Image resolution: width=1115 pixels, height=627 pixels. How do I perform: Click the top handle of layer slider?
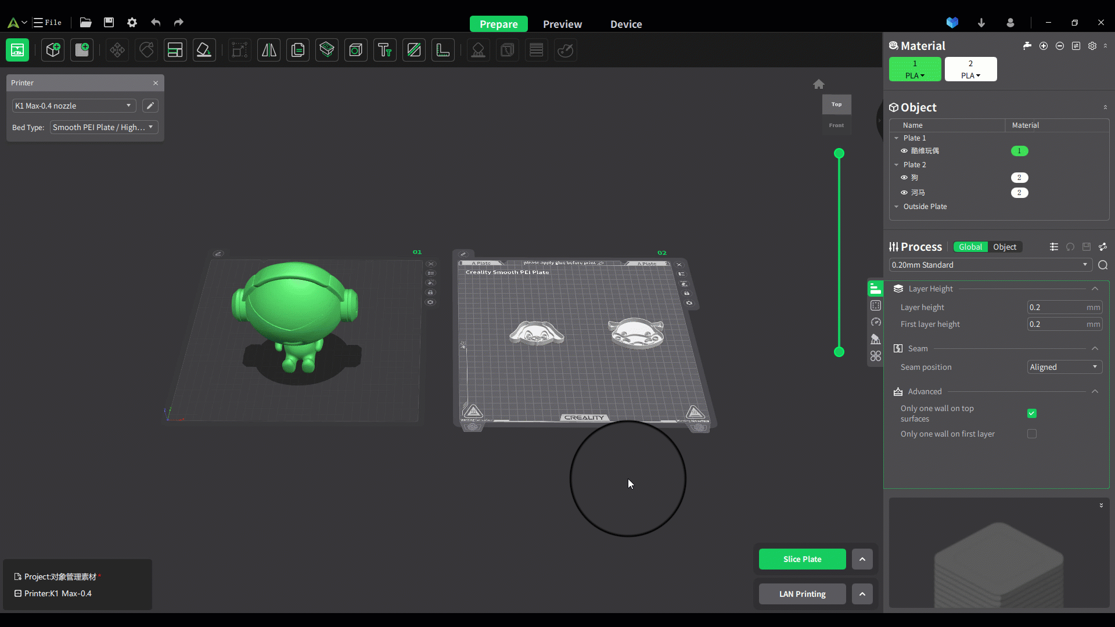[x=839, y=153]
